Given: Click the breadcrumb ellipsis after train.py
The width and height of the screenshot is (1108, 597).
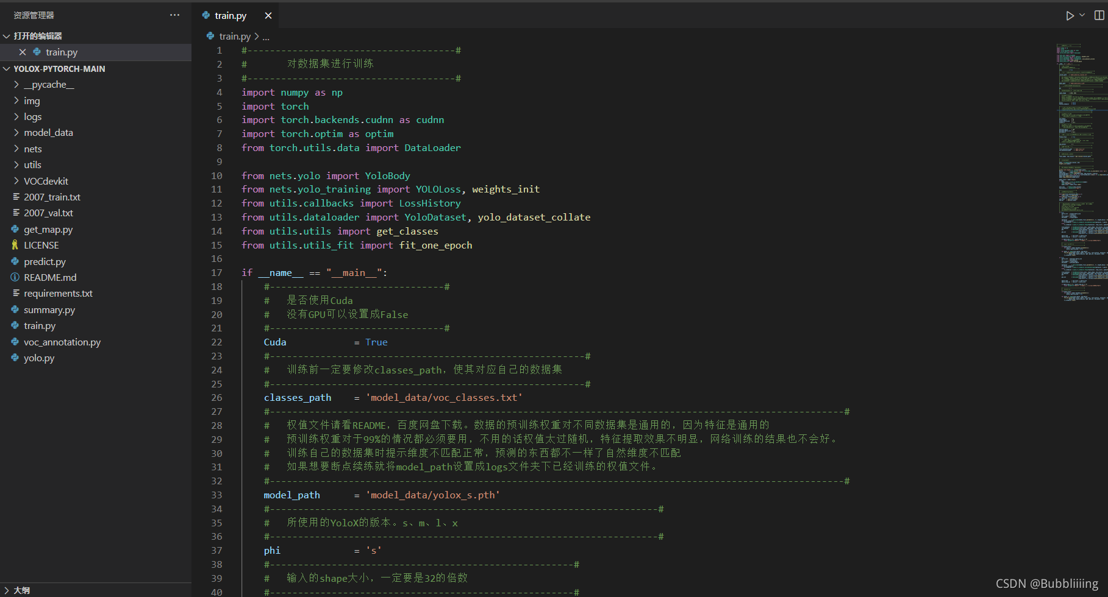Looking at the screenshot, I should (x=266, y=37).
